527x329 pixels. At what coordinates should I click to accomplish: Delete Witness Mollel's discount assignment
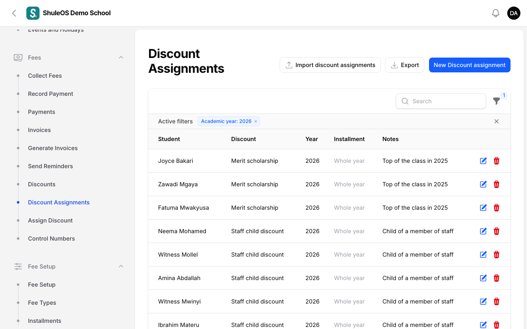[x=497, y=255]
